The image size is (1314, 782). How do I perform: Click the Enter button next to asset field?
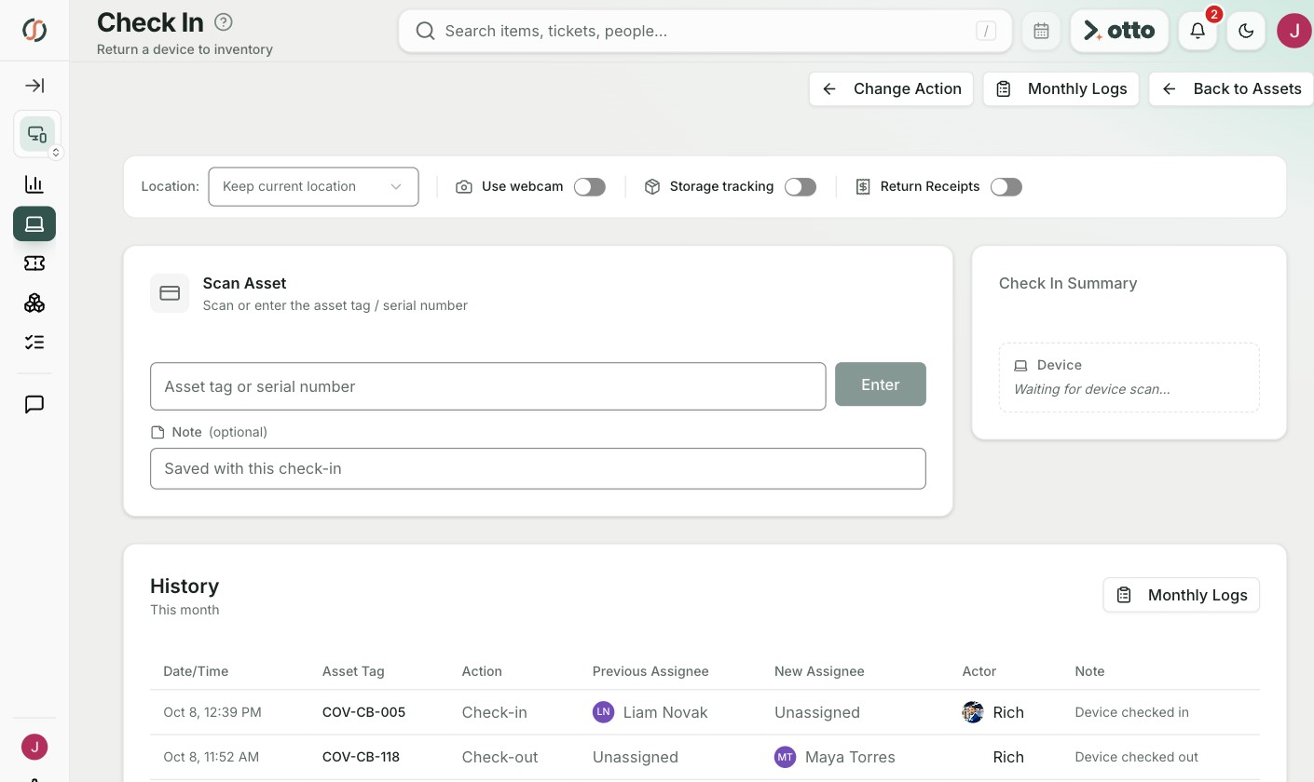click(881, 384)
